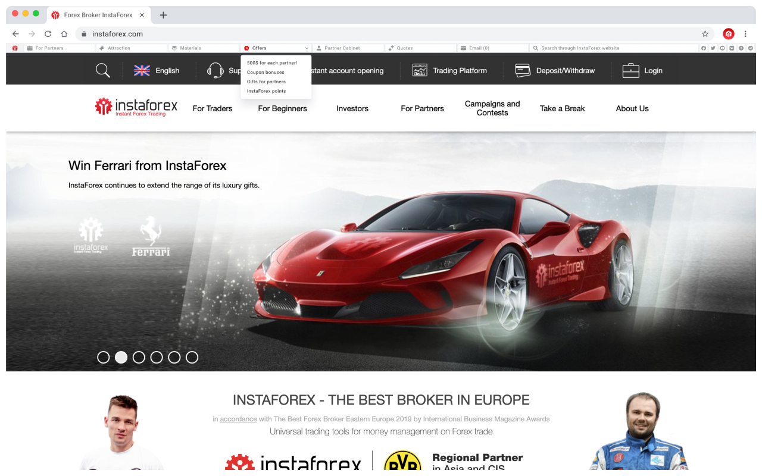
Task: Click the magnifier search icon in the dark header
Action: coord(103,70)
